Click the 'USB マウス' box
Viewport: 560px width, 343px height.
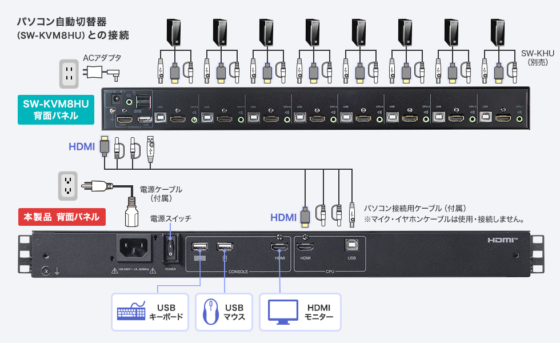click(224, 312)
